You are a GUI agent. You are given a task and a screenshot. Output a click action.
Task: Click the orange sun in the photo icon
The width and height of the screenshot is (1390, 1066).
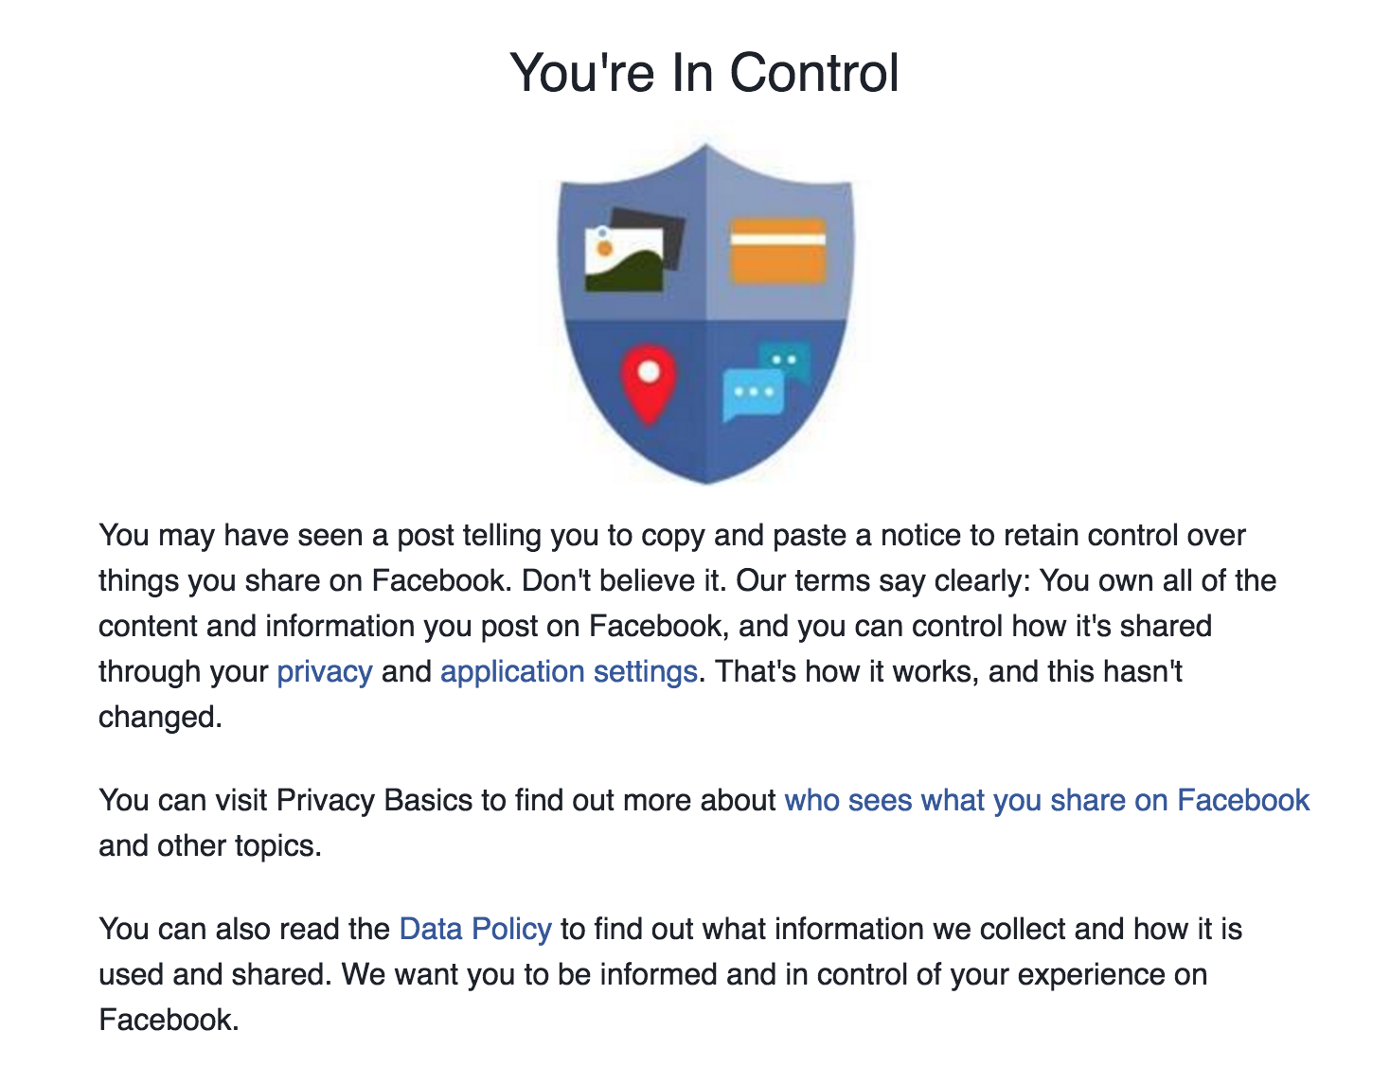point(604,248)
